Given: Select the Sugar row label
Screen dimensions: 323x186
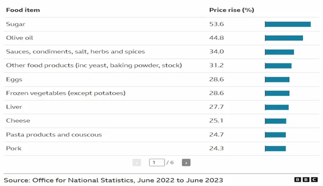Looking at the screenshot, I should [16, 24].
